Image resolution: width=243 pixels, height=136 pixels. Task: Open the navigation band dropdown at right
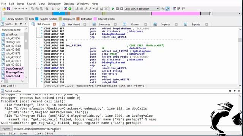(240, 14)
